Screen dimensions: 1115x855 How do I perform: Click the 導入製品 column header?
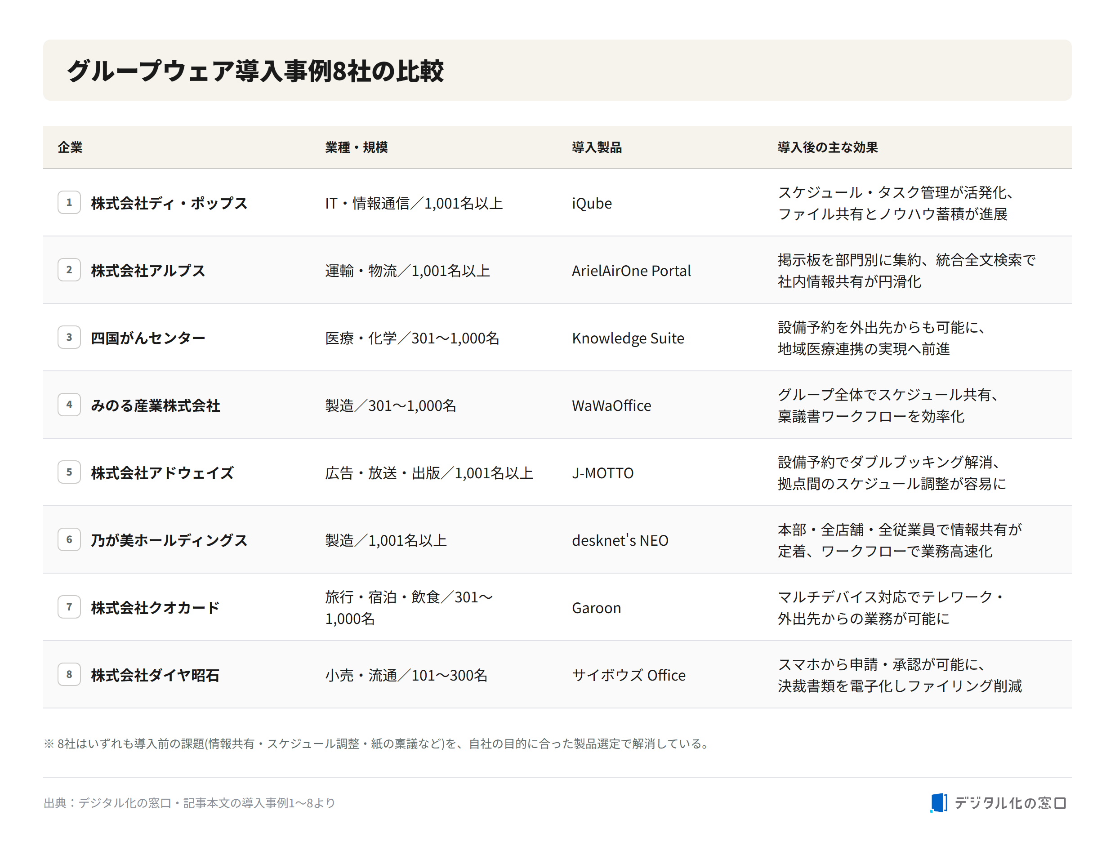[597, 147]
